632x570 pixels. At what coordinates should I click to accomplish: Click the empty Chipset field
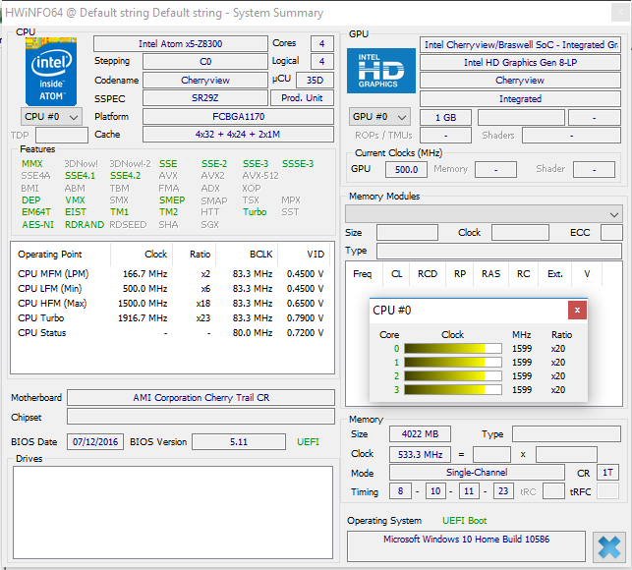tap(201, 417)
